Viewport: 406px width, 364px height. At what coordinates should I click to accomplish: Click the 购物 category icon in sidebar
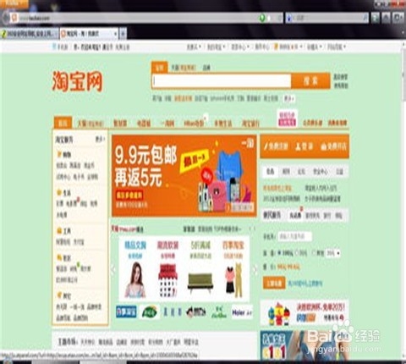59,154
